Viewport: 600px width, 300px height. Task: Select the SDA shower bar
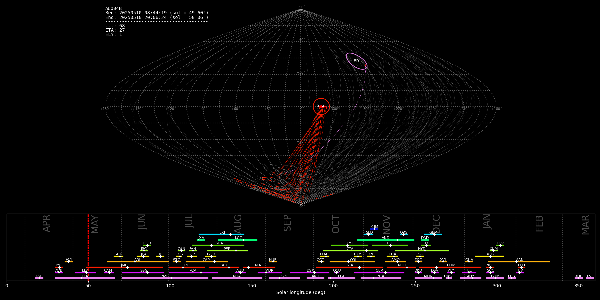[x=218, y=245]
